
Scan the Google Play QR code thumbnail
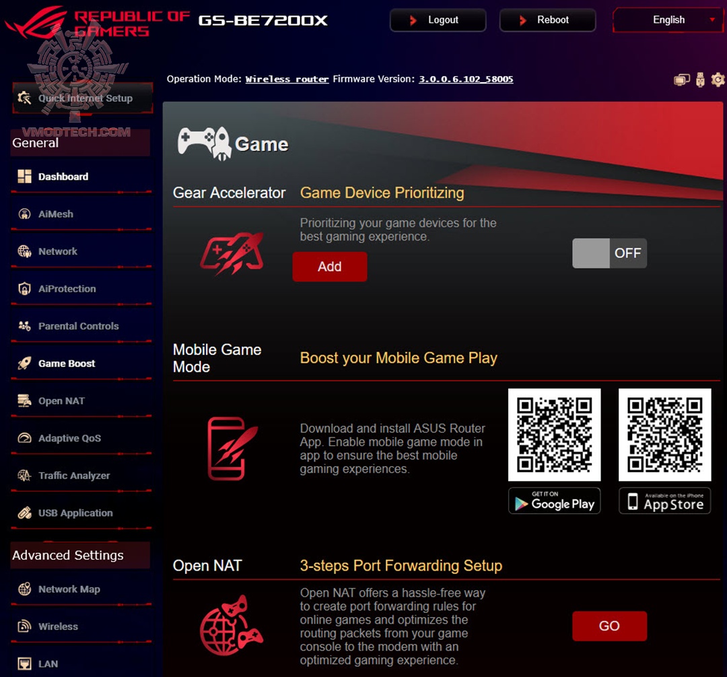[x=554, y=434]
